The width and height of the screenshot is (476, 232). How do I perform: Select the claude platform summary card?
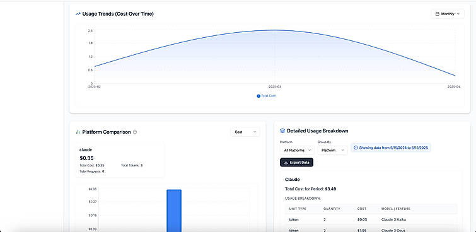tap(120, 160)
